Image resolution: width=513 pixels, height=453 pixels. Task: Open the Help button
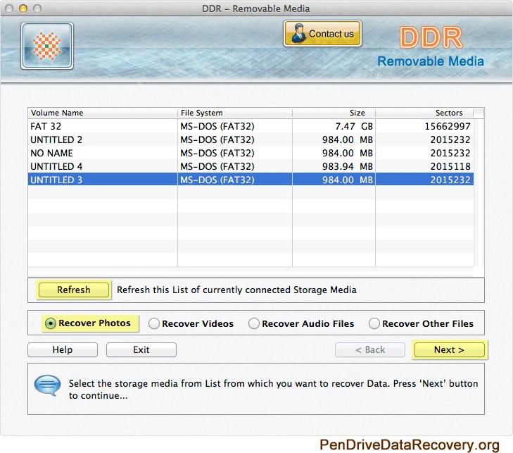coord(63,349)
